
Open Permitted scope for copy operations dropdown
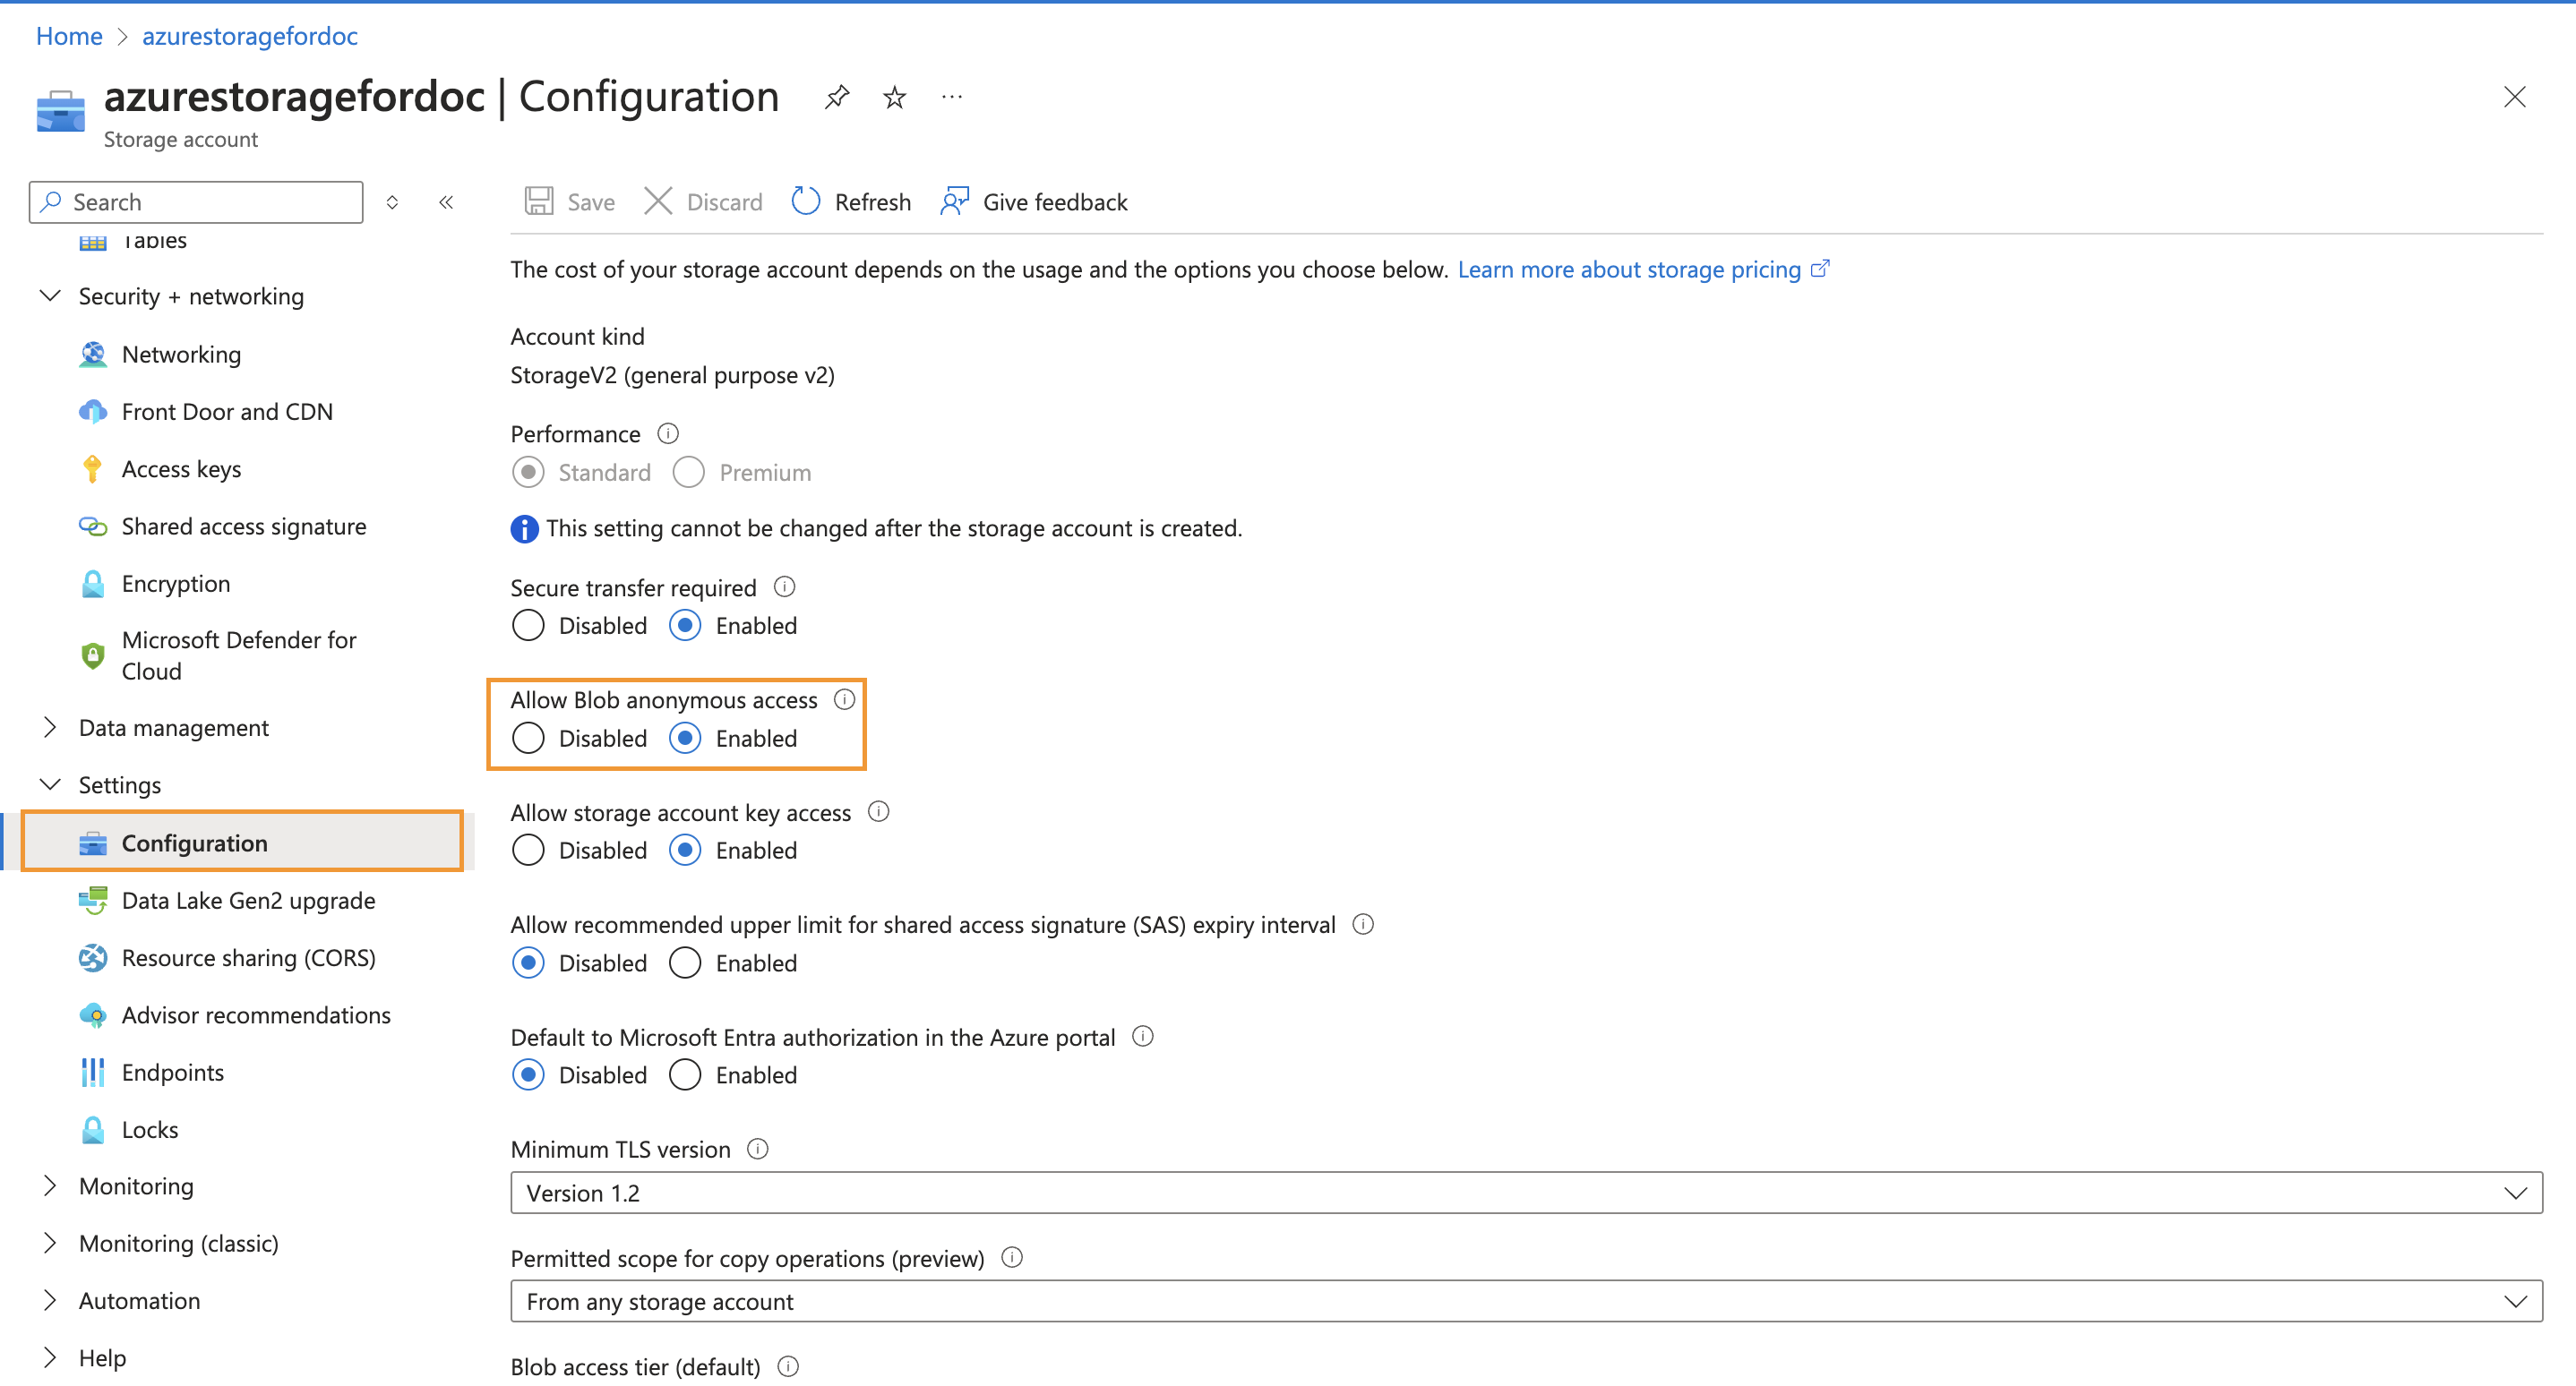pos(1525,1301)
